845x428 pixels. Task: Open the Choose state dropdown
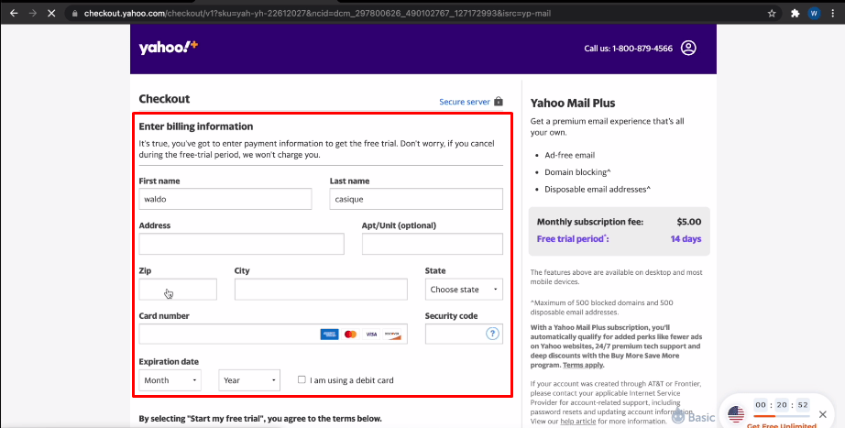tap(464, 290)
